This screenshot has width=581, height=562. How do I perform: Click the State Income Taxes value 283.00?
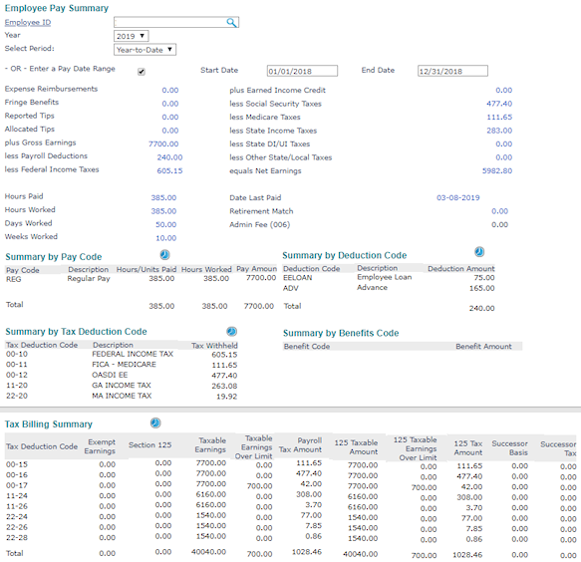(x=499, y=131)
